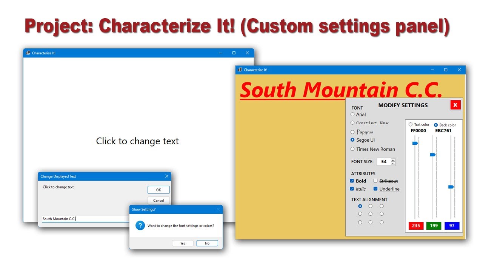Click the MODIFY SETTINGS panel title
Screen dimensions: 483x272
pos(403,105)
